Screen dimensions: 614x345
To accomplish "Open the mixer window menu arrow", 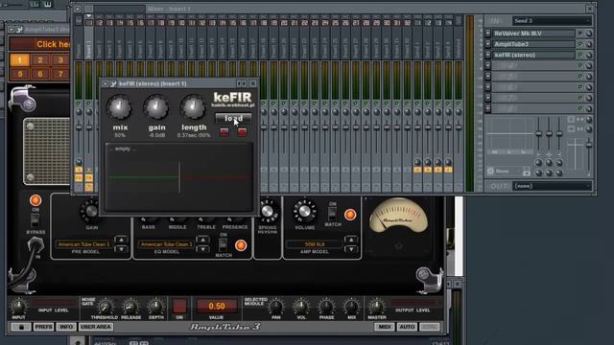I will 78,9.
